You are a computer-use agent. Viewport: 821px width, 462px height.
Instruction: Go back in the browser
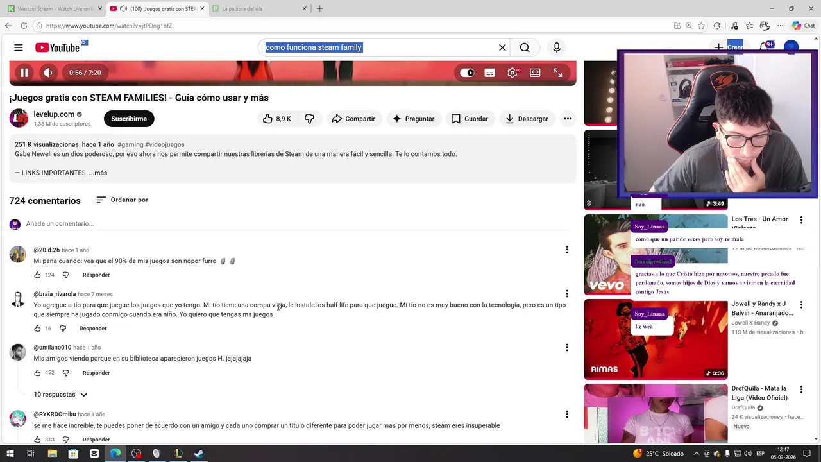click(x=8, y=26)
